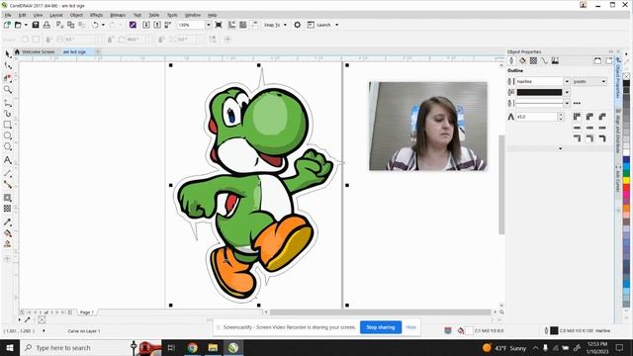Toggle Full-screen preview icon

219,25
